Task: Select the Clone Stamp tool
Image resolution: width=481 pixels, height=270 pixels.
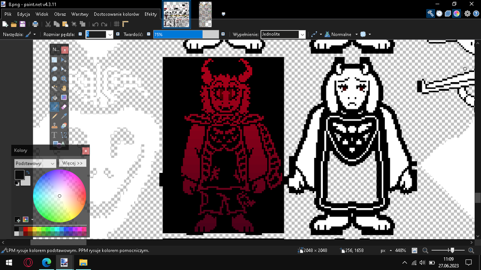Action: point(55,125)
